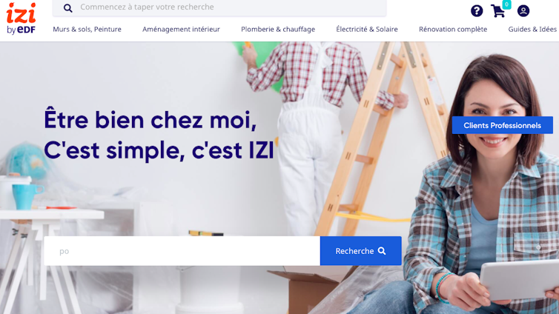Click the headline 'Être bien chez moi,'
This screenshot has width=559, height=314.
click(150, 120)
